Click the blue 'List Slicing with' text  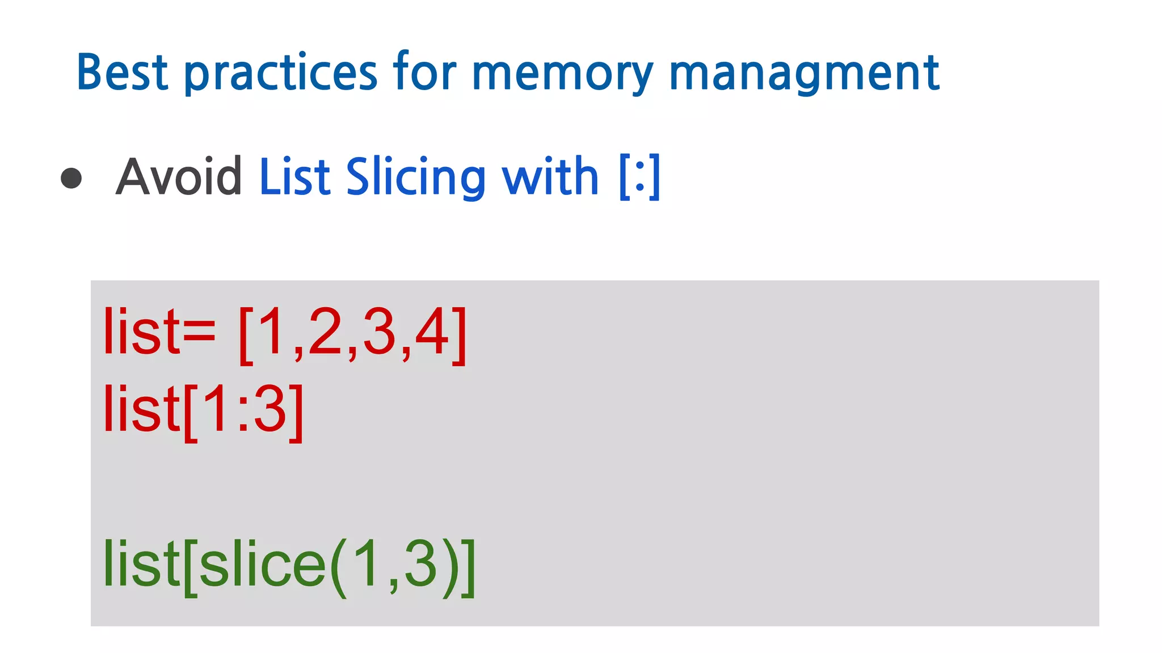coord(429,177)
